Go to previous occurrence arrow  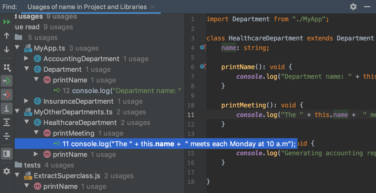click(7, 36)
